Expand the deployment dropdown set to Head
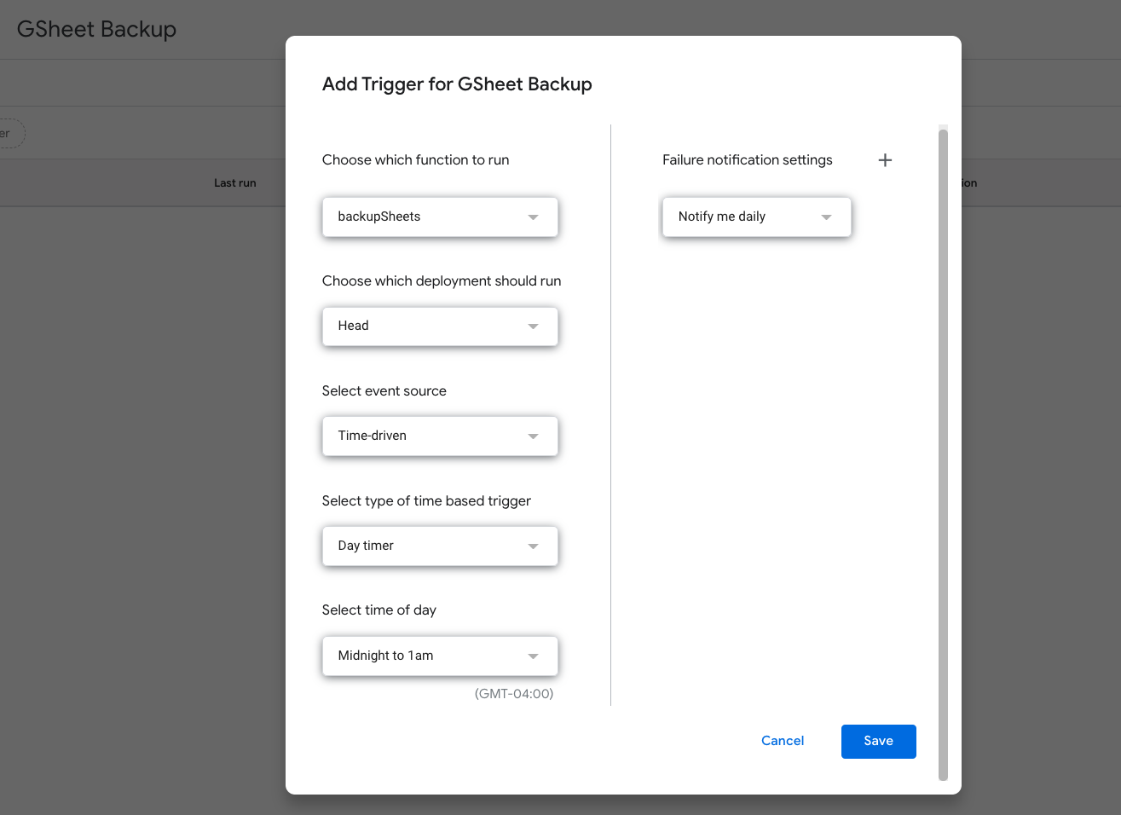This screenshot has width=1121, height=815. tap(426, 326)
